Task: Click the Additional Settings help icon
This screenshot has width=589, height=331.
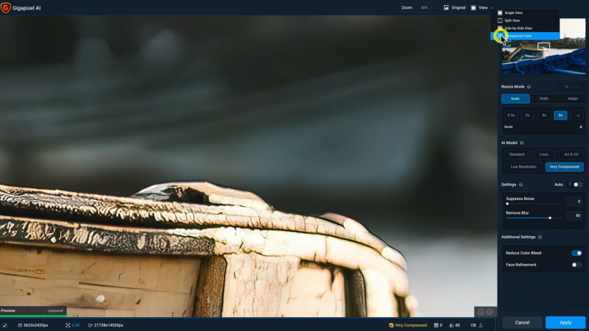Action: 540,237
